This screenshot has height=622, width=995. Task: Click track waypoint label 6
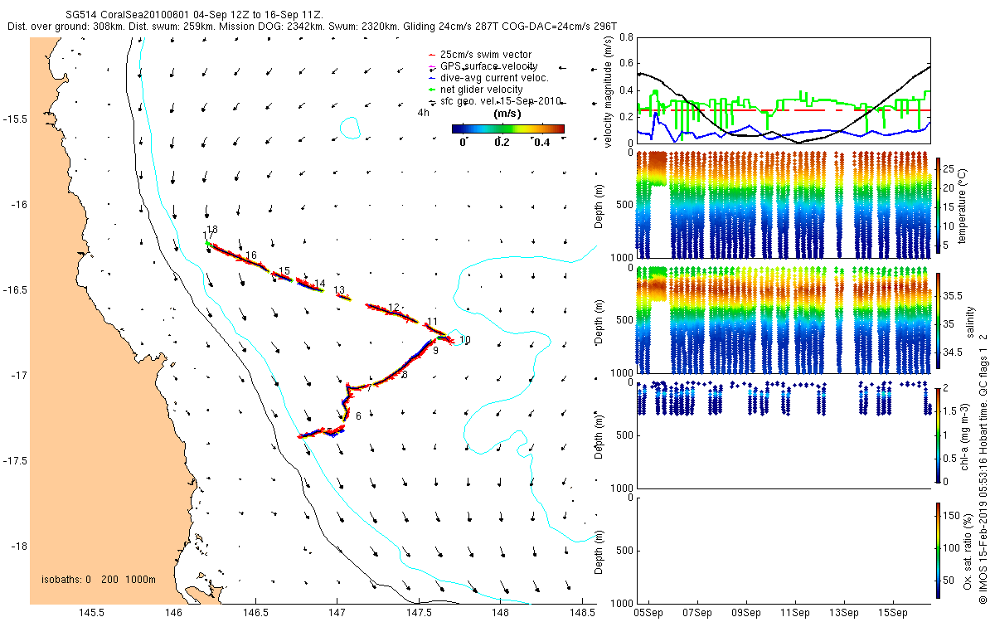358,416
